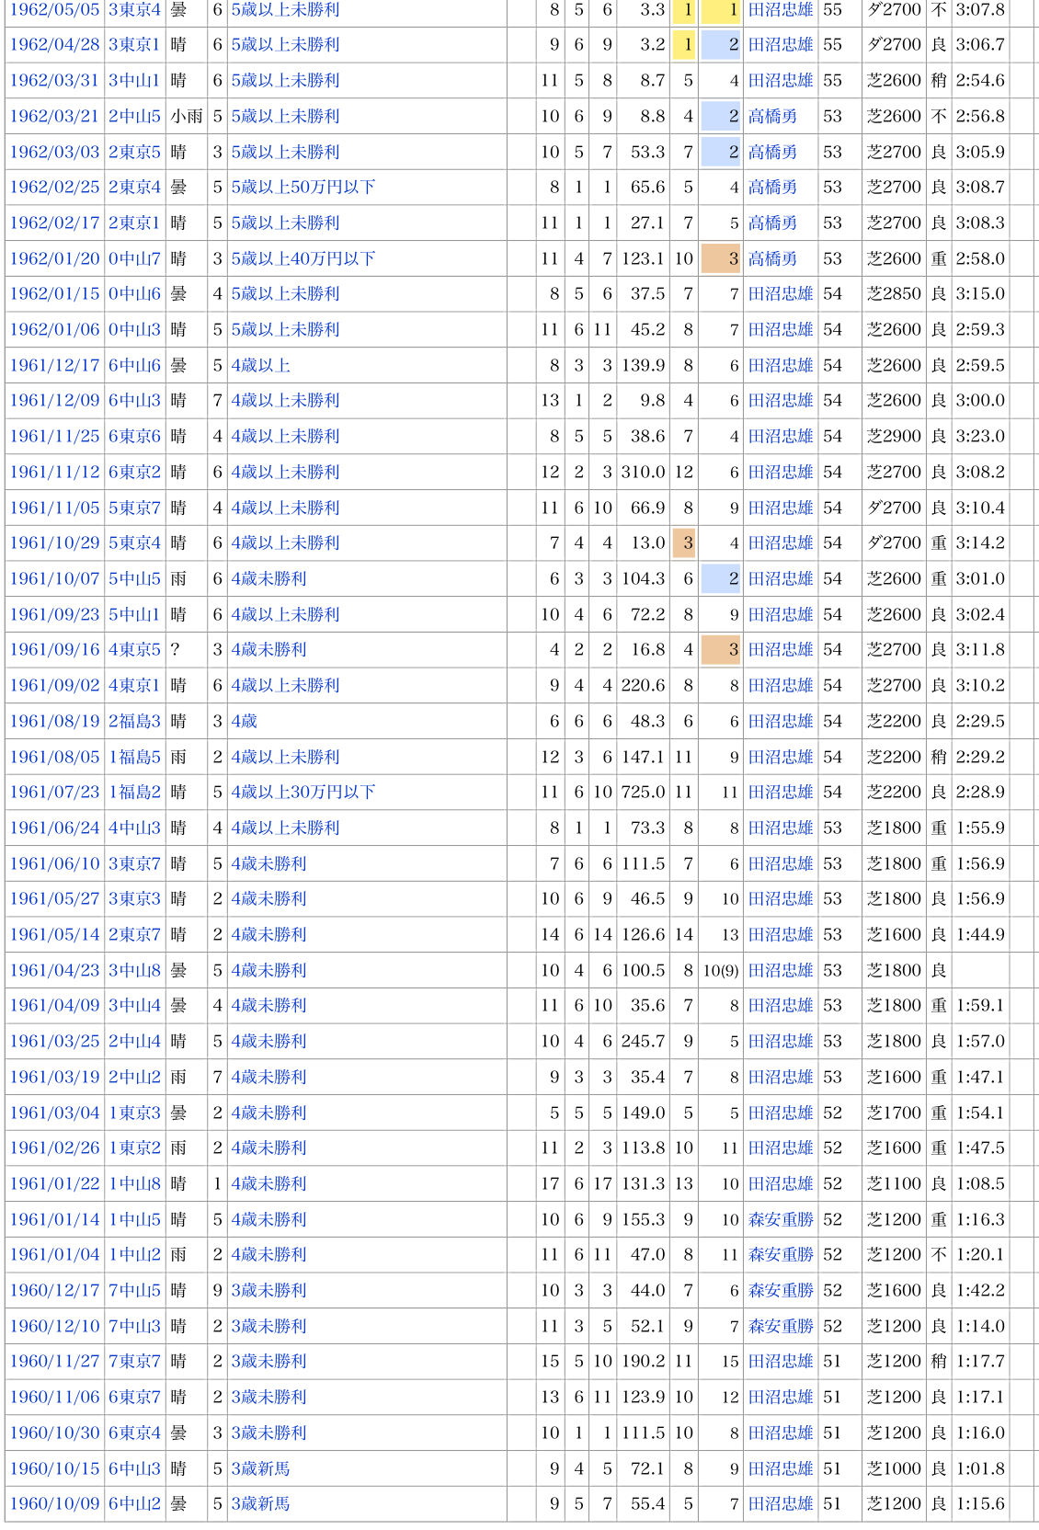Click the 10(9) finish cell
The height and width of the screenshot is (1530, 1039).
(721, 970)
